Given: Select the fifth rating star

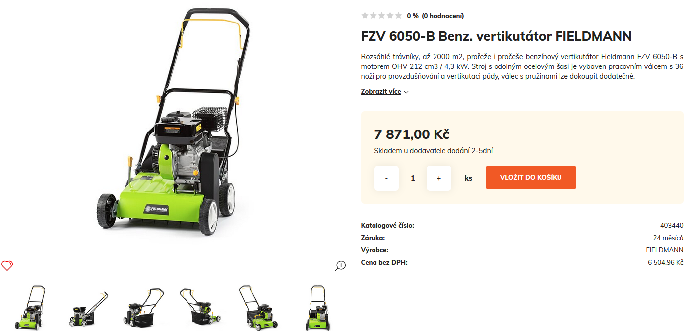Looking at the screenshot, I should (x=399, y=16).
